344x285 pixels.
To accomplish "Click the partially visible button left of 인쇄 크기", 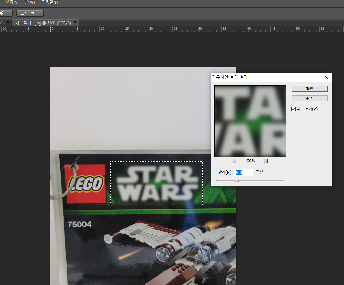I will [x=6, y=13].
